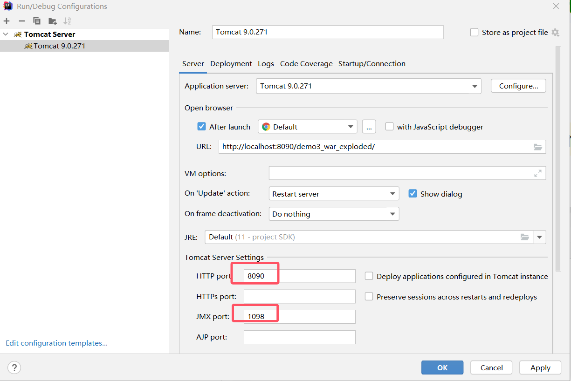Screen dimensions: 571x381
Task: Add a new run configuration with plus icon
Action: [x=7, y=21]
